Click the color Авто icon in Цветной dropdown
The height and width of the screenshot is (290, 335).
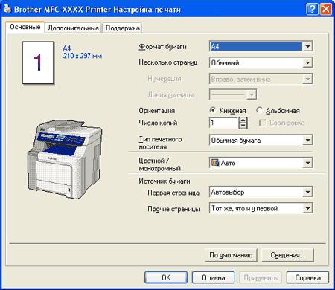coord(215,163)
